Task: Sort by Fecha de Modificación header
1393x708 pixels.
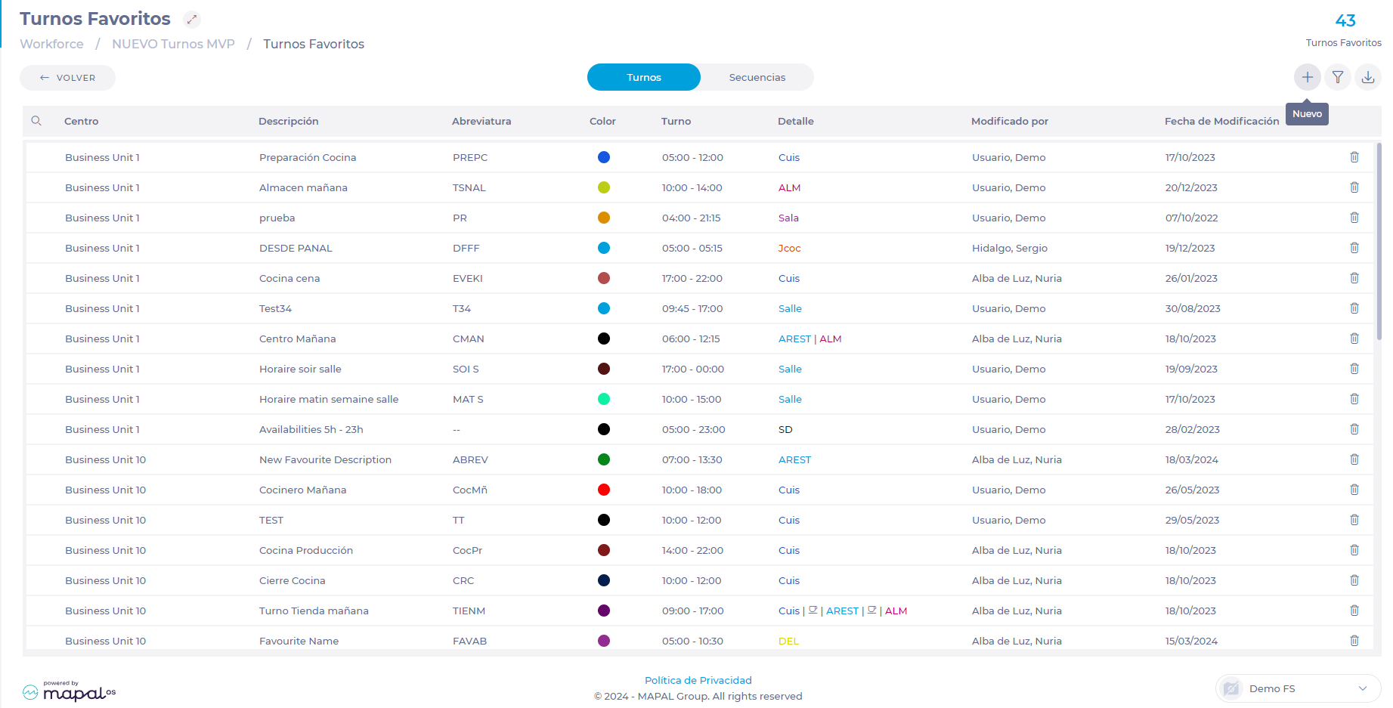Action: (1222, 121)
